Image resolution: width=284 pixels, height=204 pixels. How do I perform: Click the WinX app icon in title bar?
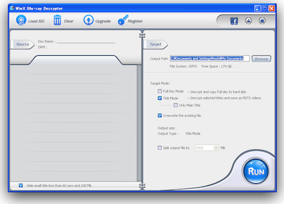point(12,8)
